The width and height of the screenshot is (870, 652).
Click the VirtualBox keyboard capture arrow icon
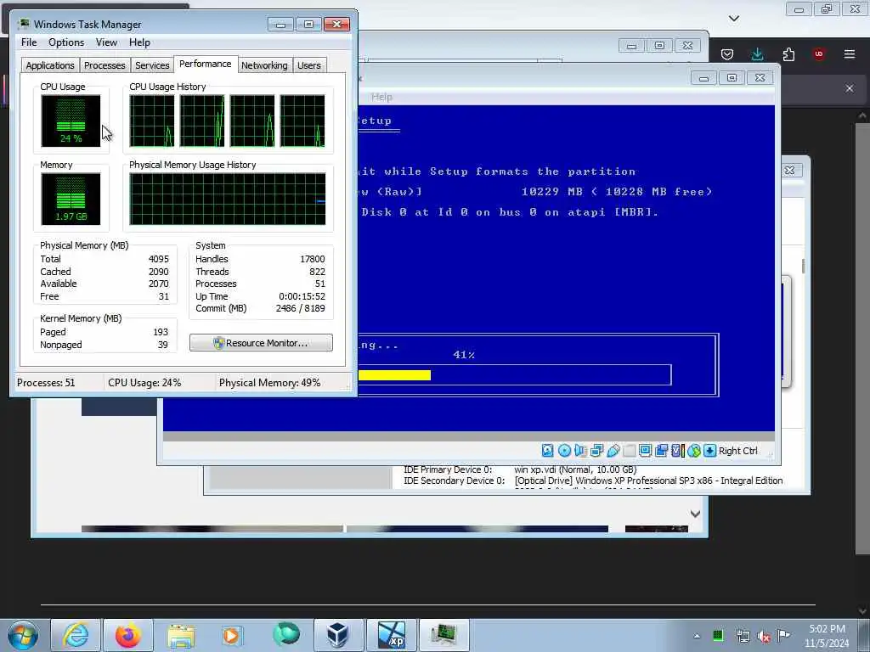coord(709,451)
